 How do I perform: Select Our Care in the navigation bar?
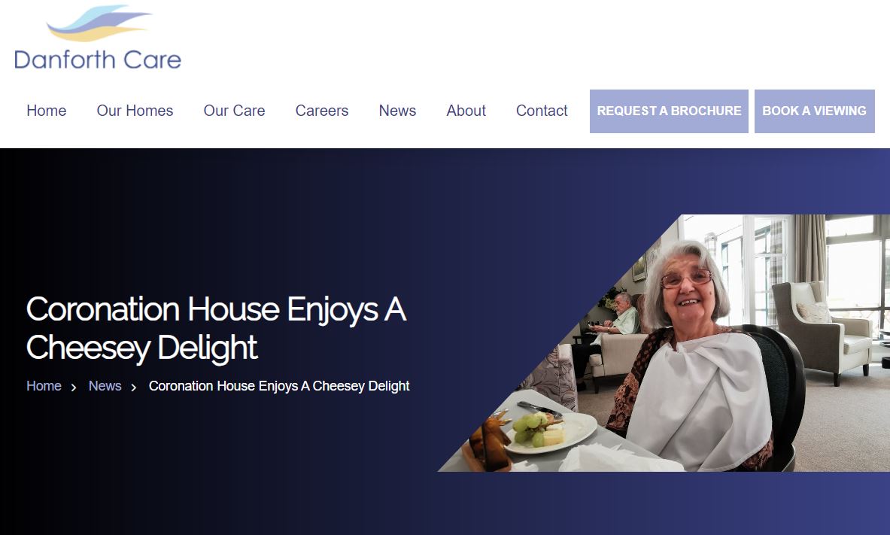(235, 111)
